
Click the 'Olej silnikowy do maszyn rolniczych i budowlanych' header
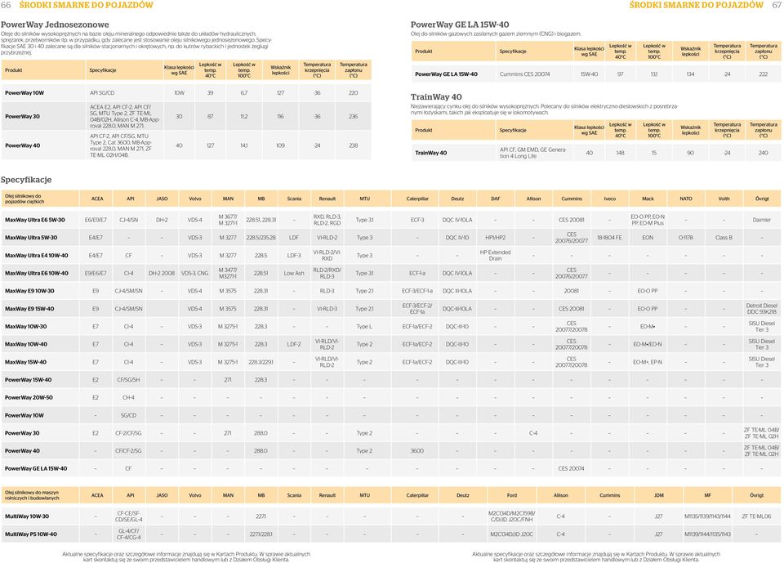[32, 495]
